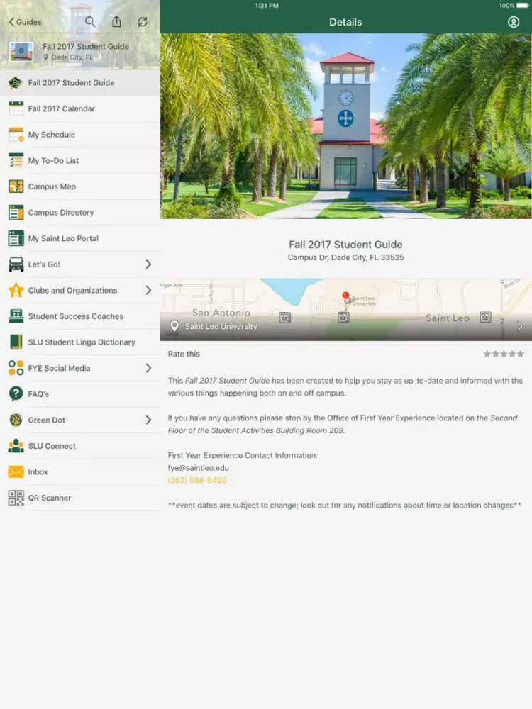Tap the refresh sync icon

pos(143,22)
